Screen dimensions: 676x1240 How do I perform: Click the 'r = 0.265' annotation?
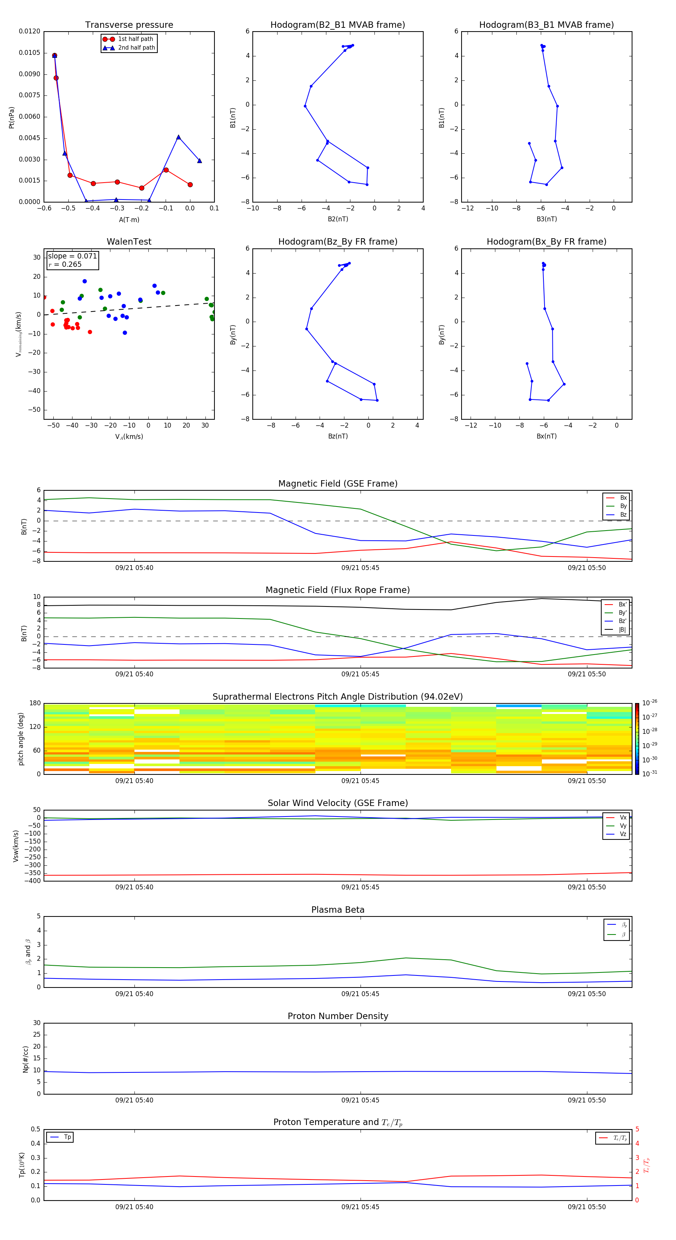tap(65, 264)
